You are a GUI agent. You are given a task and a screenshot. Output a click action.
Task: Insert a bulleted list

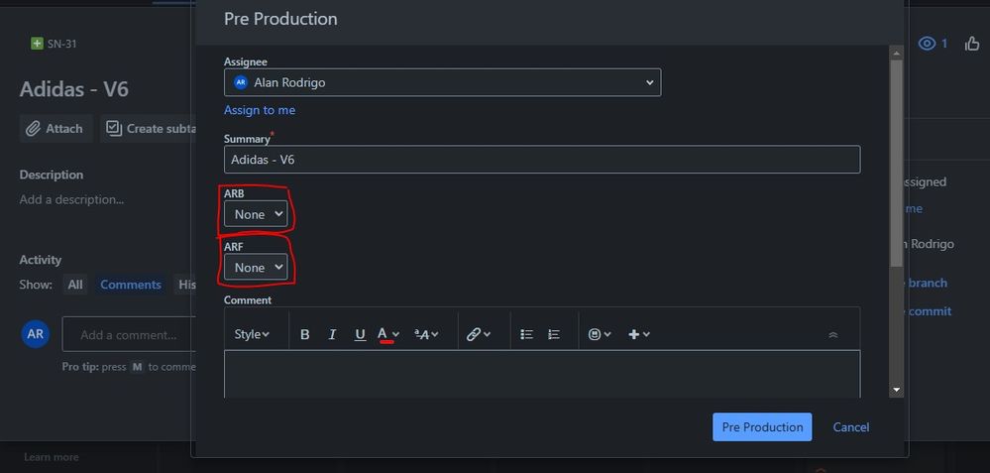pos(526,335)
